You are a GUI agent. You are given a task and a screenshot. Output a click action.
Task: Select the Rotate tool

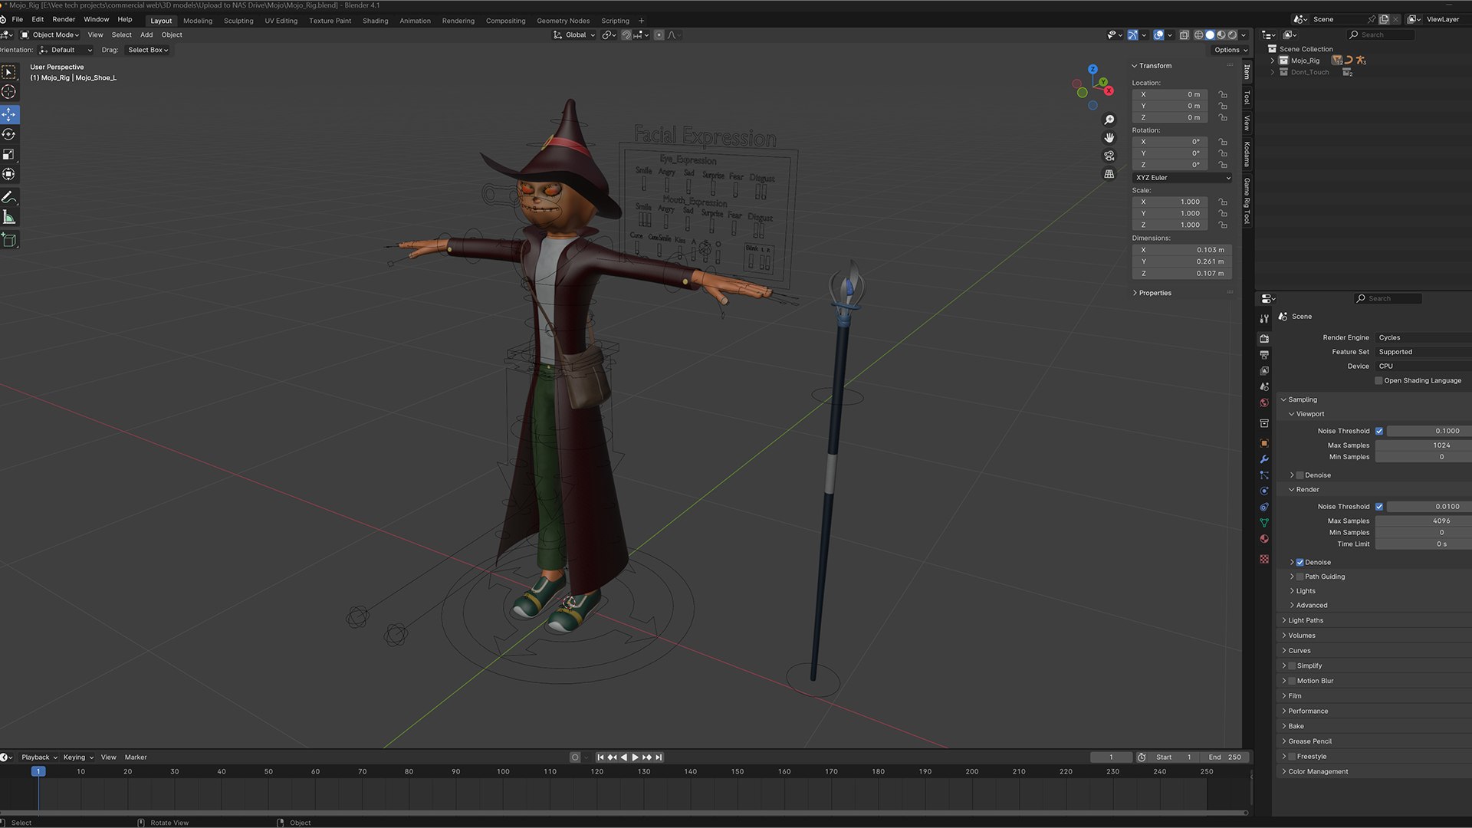(x=9, y=135)
